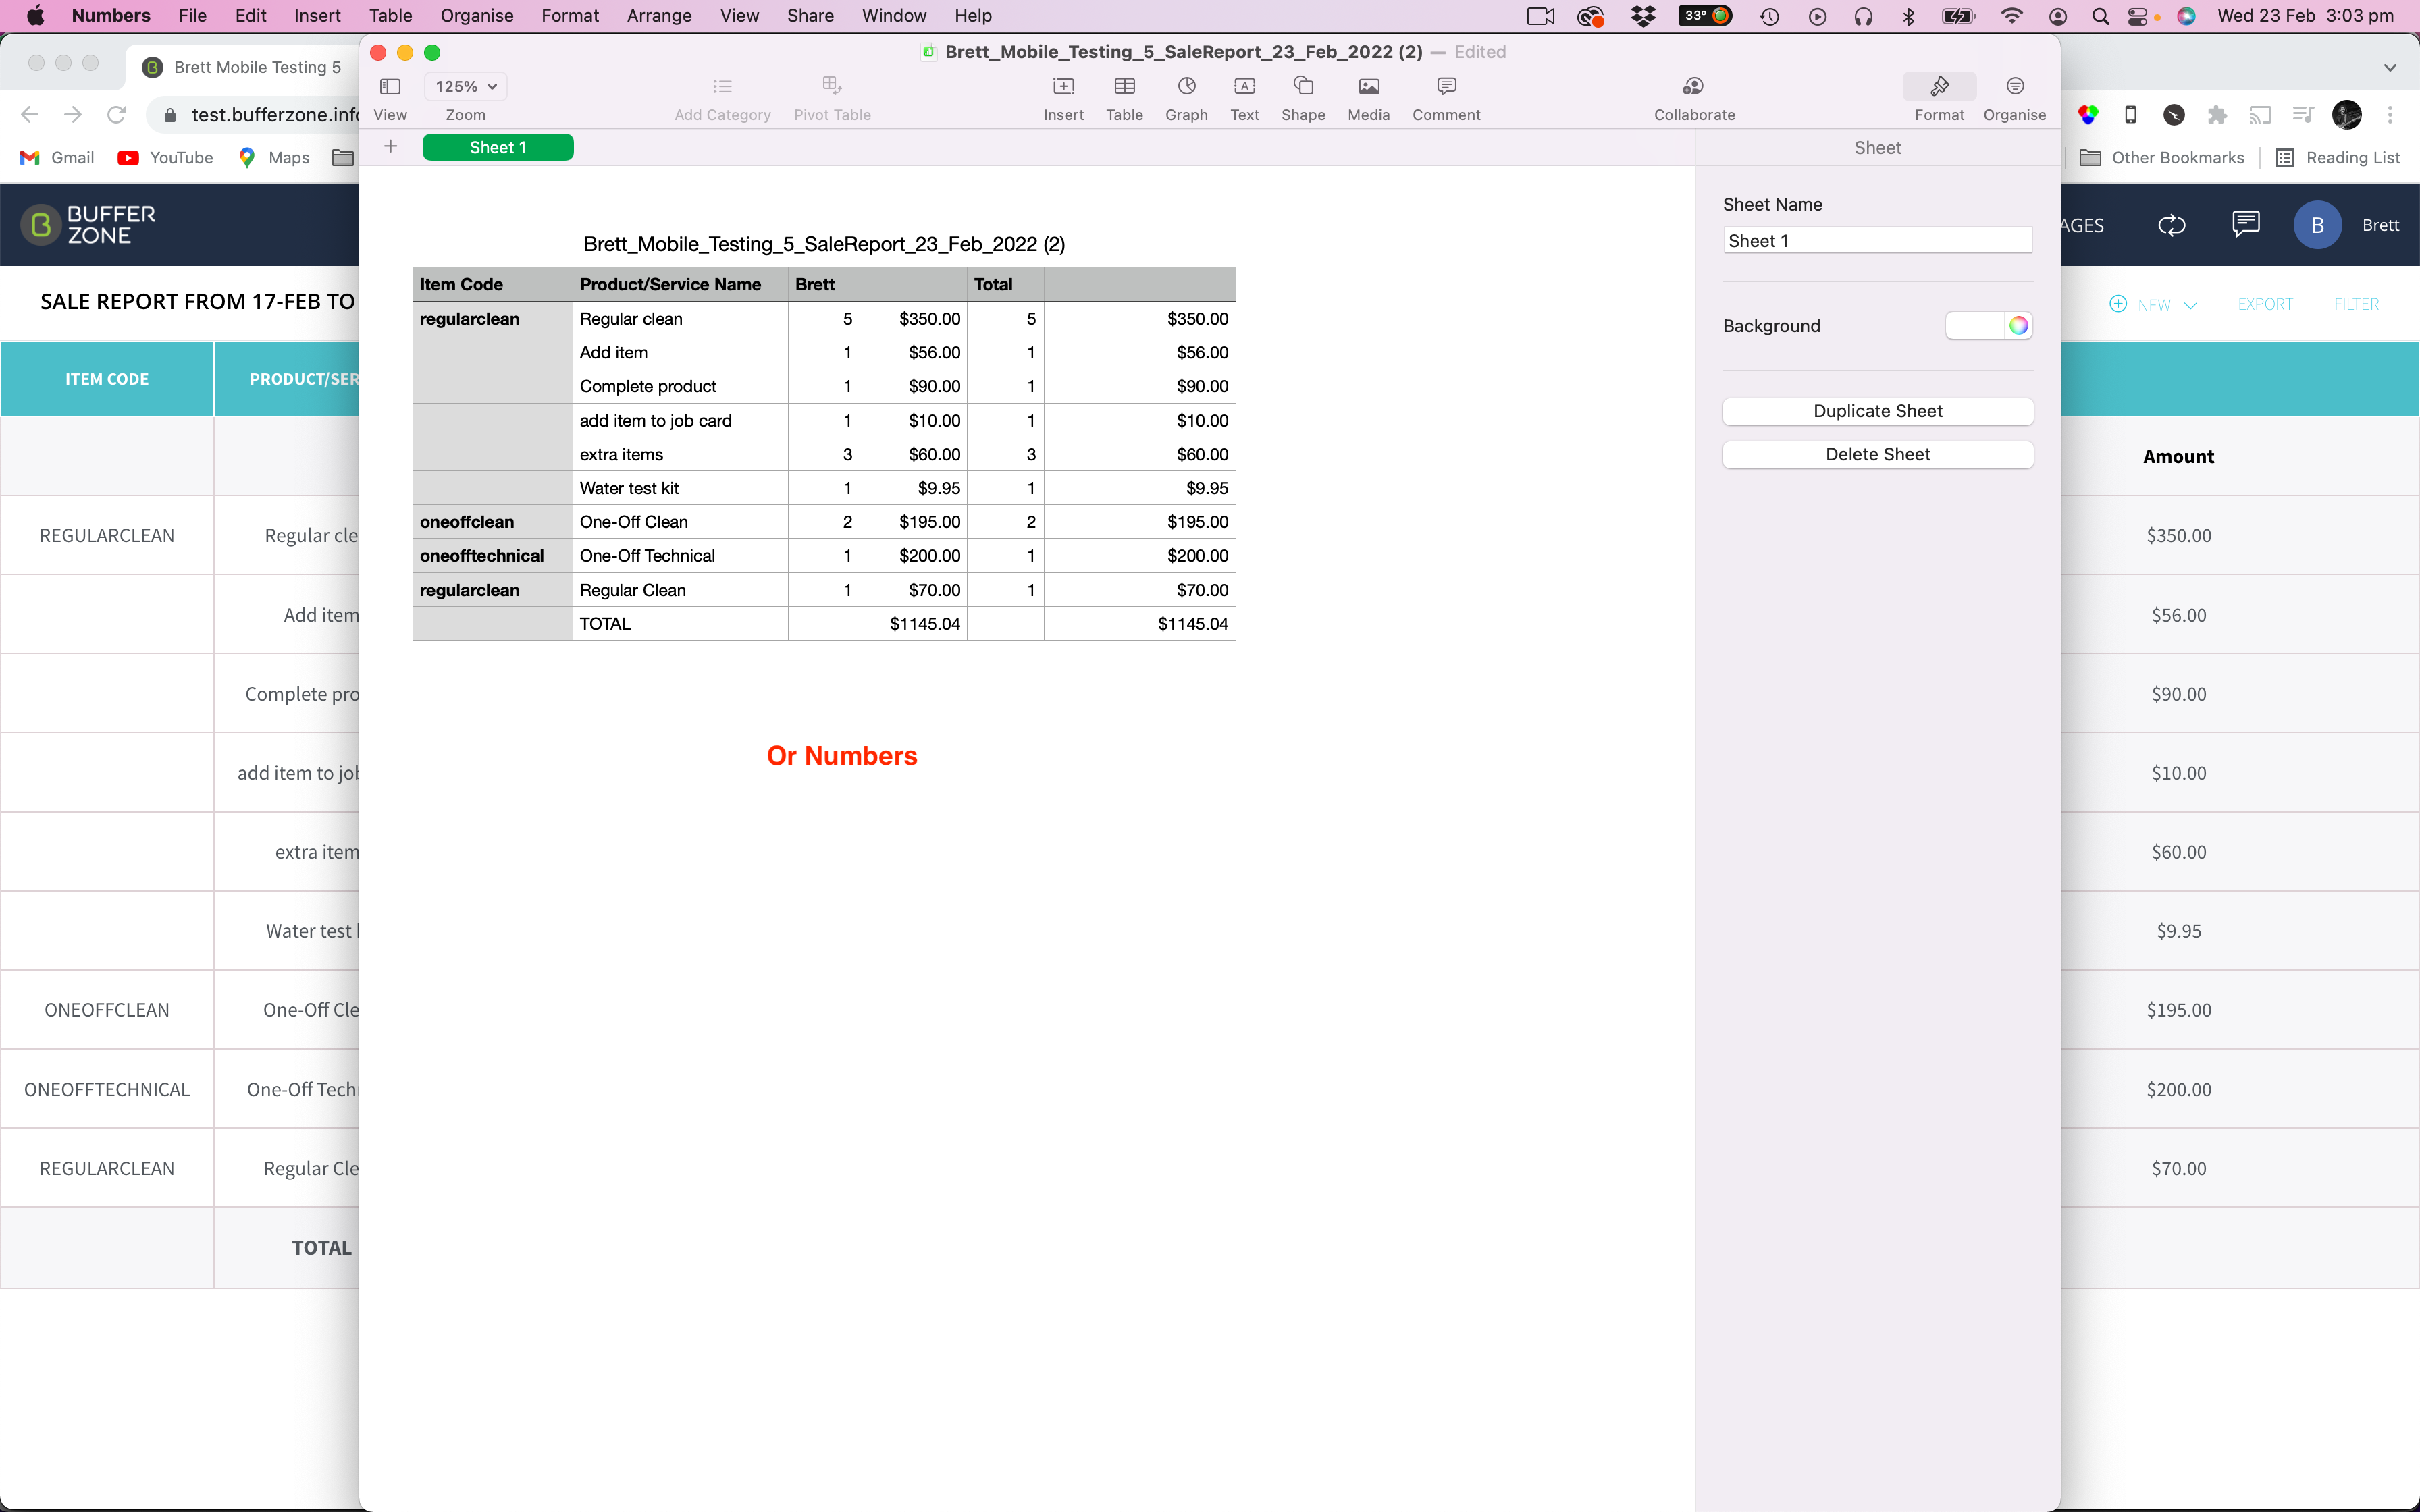Click Bufferzone messages chat icon

pyautogui.click(x=2245, y=224)
